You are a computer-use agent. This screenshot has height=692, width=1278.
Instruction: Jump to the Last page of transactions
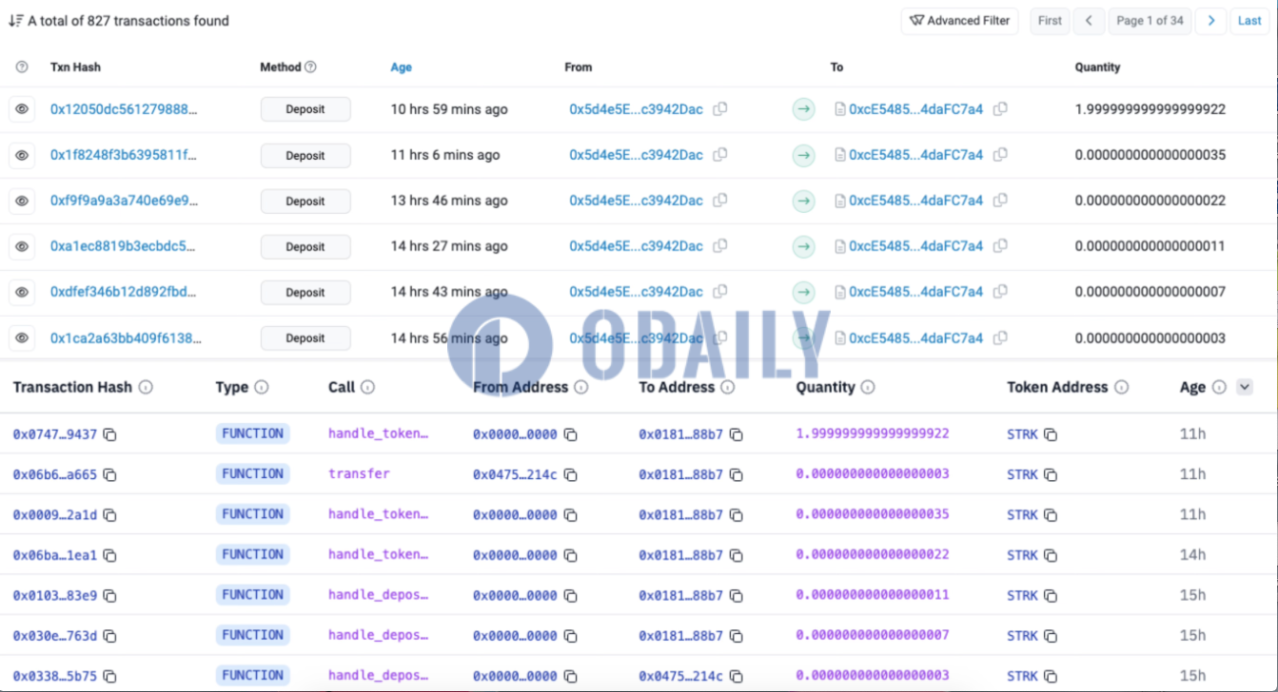[x=1249, y=20]
